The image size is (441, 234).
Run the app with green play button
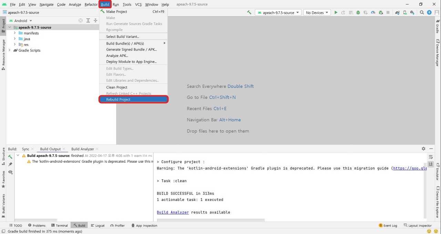click(336, 12)
